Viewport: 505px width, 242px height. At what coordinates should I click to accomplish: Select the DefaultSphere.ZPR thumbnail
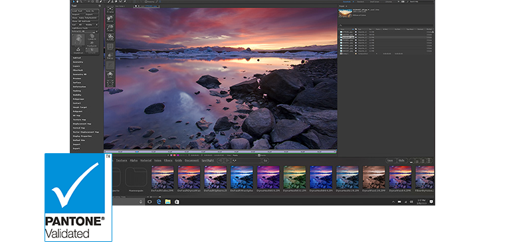coord(215,177)
